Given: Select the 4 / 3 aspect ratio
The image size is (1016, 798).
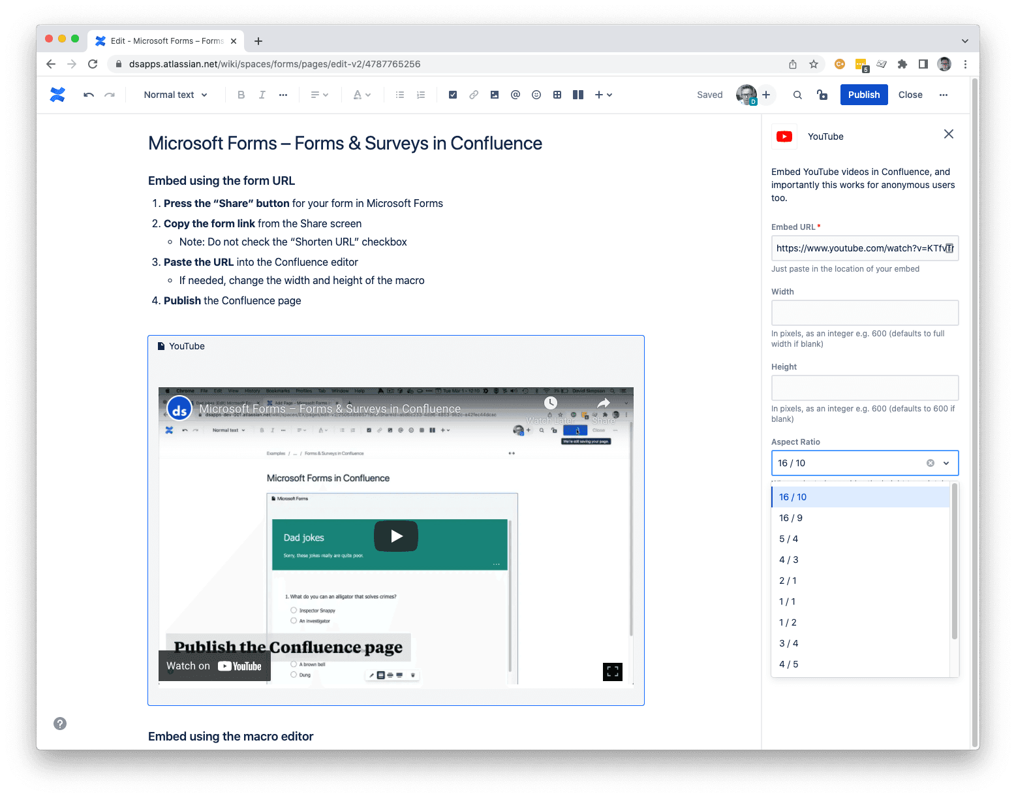Looking at the screenshot, I should 861,560.
